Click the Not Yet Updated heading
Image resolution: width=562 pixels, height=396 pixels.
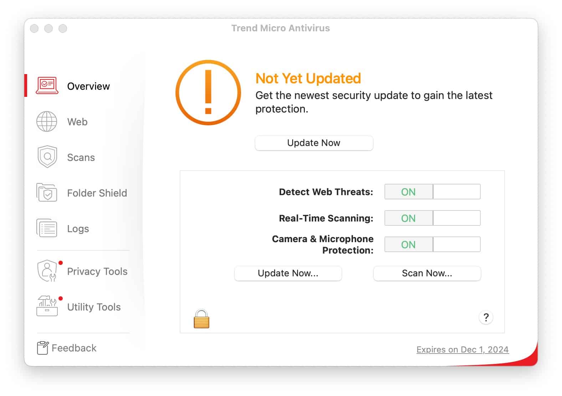pos(308,78)
